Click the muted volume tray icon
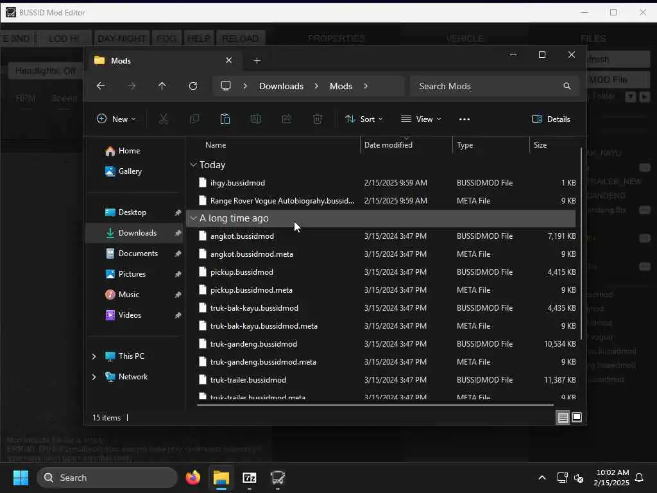Image resolution: width=657 pixels, height=493 pixels. [x=579, y=478]
